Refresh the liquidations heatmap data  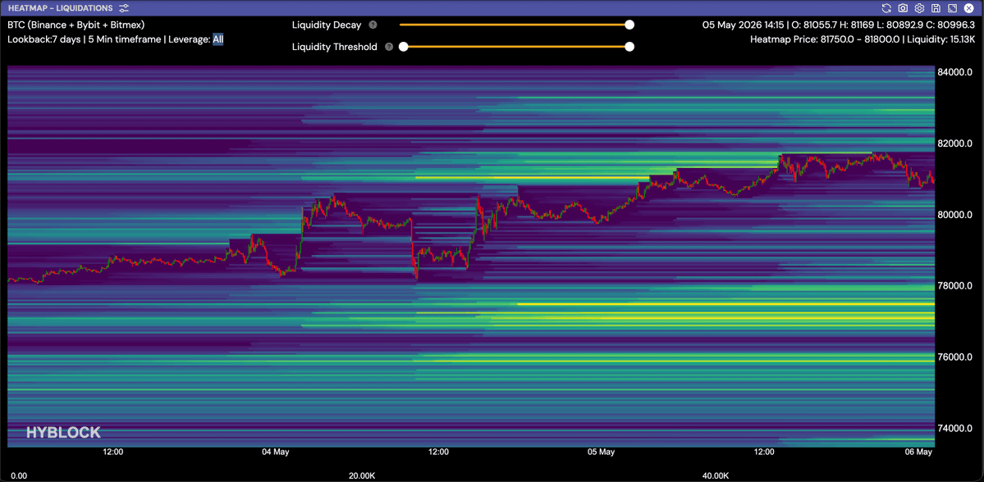[886, 8]
